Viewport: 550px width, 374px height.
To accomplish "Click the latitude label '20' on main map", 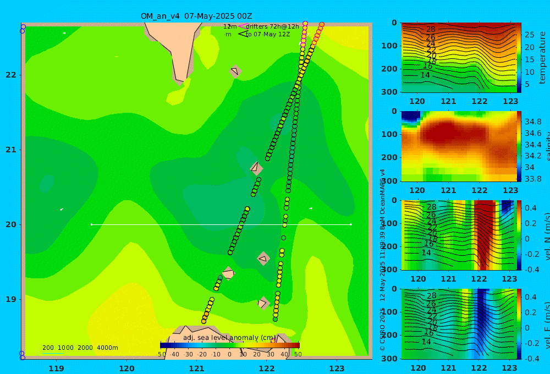I will pos(11,224).
